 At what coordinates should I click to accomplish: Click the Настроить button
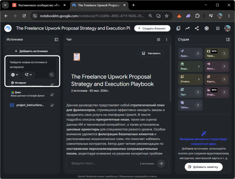click(152, 53)
